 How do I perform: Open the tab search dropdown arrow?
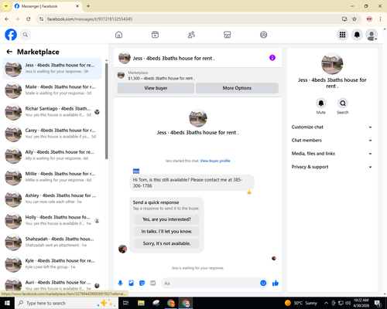(x=6, y=6)
